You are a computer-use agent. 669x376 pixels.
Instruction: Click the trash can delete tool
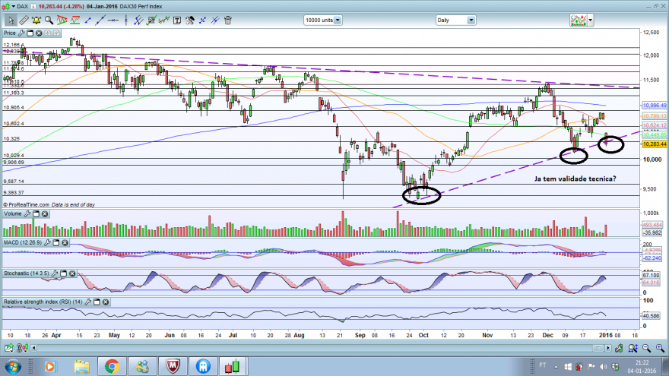(x=228, y=20)
